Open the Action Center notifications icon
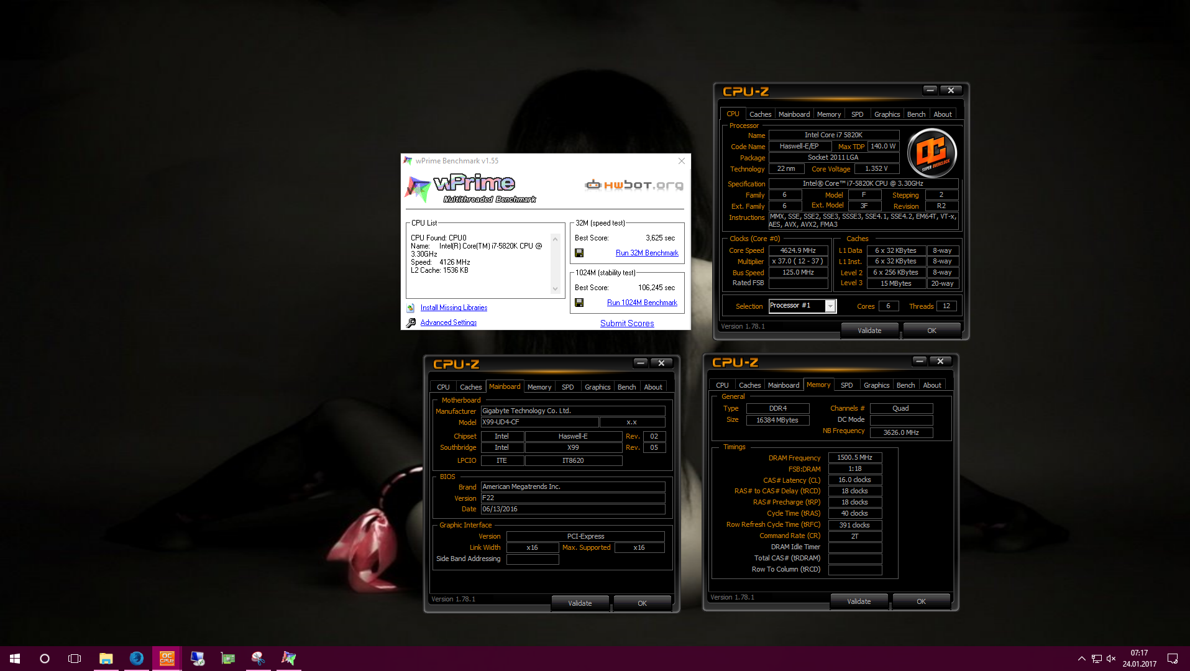Viewport: 1190px width, 671px height. [x=1173, y=659]
